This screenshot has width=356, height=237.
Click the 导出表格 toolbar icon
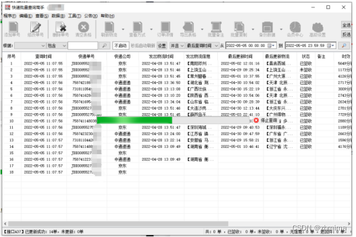(188, 28)
